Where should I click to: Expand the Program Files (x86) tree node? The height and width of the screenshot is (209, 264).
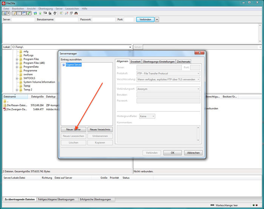point(17,63)
